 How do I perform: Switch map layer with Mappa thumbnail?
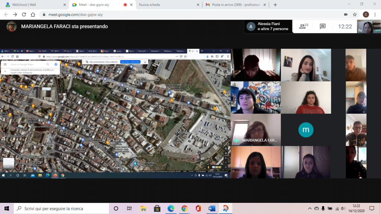(x=8, y=163)
